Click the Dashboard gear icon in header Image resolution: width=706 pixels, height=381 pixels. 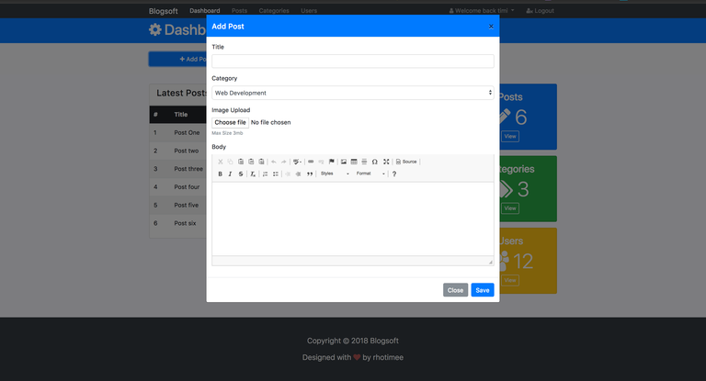tap(154, 29)
